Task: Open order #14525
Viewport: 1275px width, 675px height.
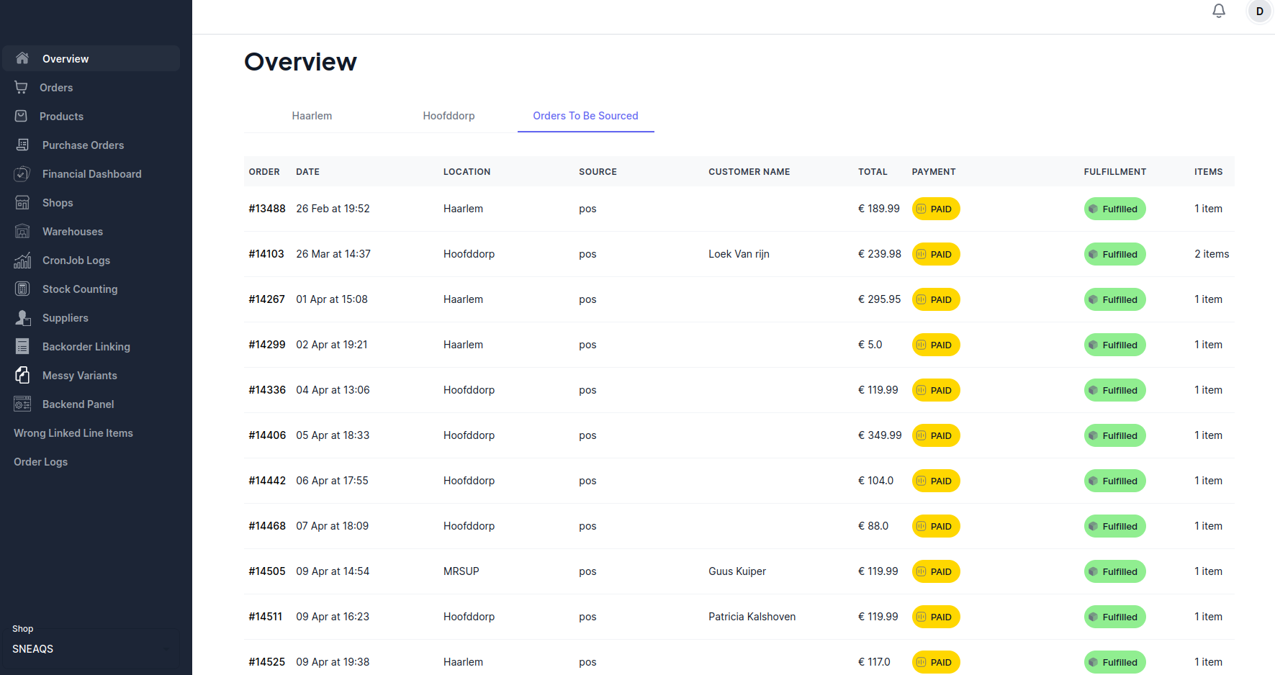Action: click(266, 662)
